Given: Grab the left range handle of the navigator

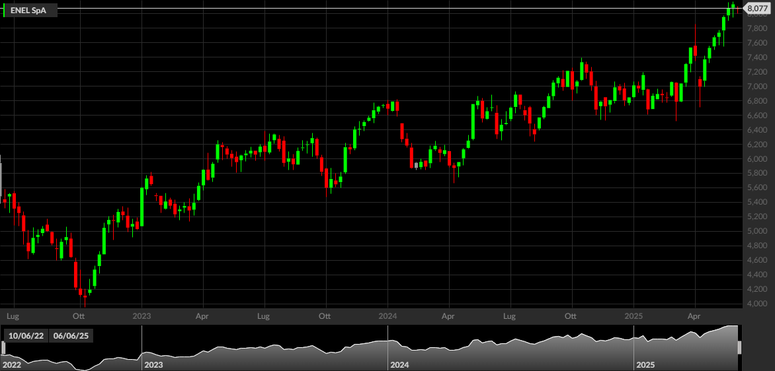Looking at the screenshot, I should point(3,347).
